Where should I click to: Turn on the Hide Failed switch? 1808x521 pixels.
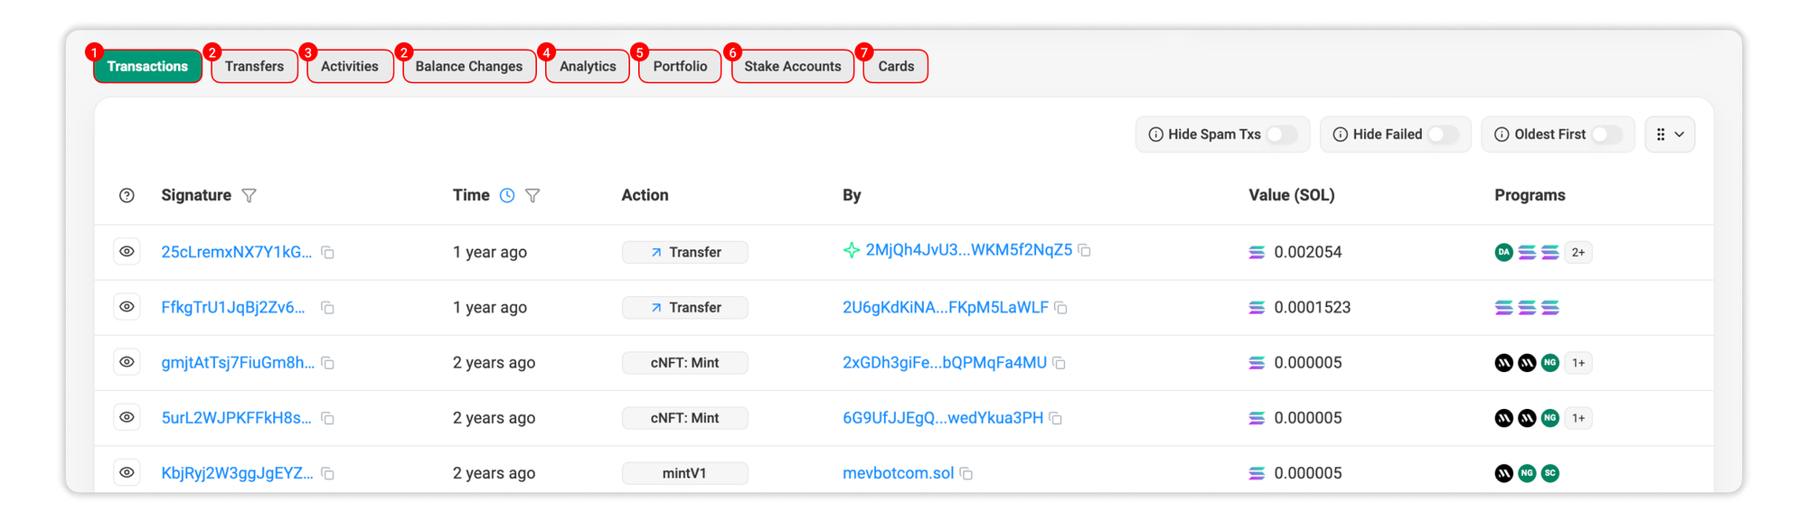1443,135
